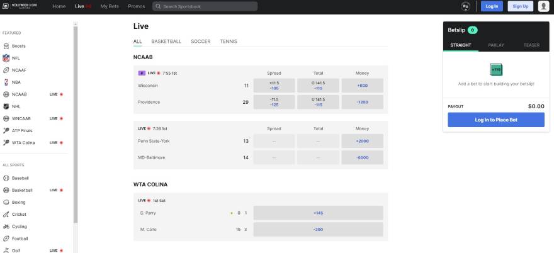554x253 pixels.
Task: Switch to the SOCCER live tab
Action: tap(201, 42)
